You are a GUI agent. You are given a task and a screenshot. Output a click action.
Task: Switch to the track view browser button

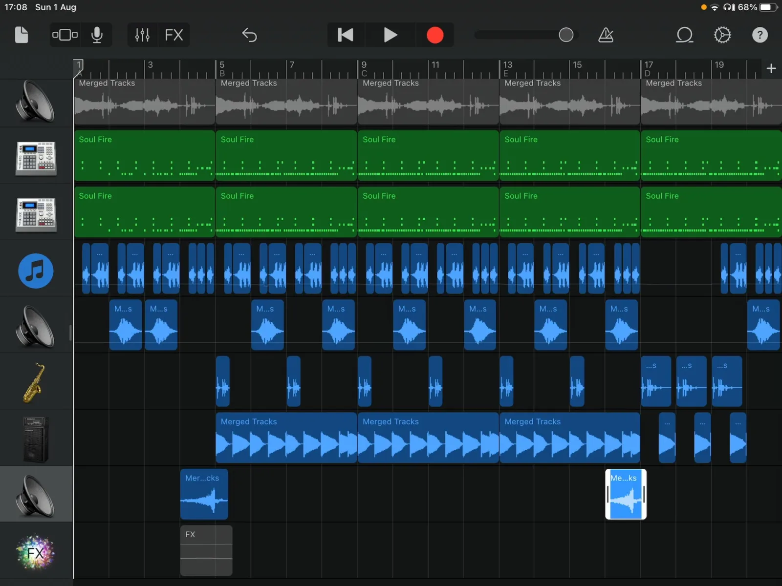(x=65, y=35)
